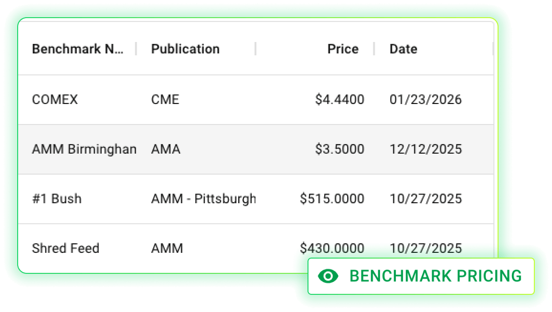This screenshot has height=312, width=552.
Task: Click the Date column header
Action: pyautogui.click(x=403, y=49)
